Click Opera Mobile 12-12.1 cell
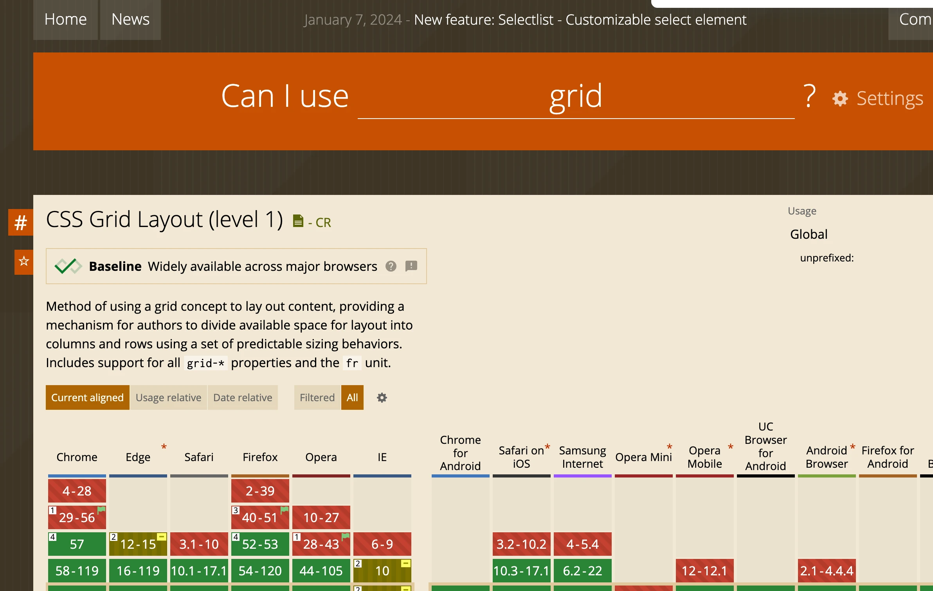933x591 pixels. (x=705, y=571)
